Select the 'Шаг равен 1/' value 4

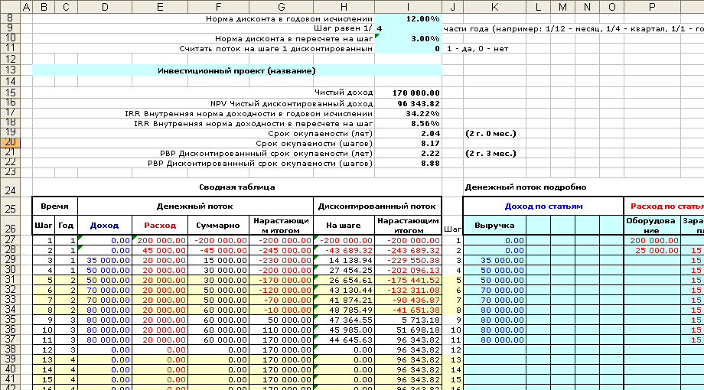click(408, 29)
